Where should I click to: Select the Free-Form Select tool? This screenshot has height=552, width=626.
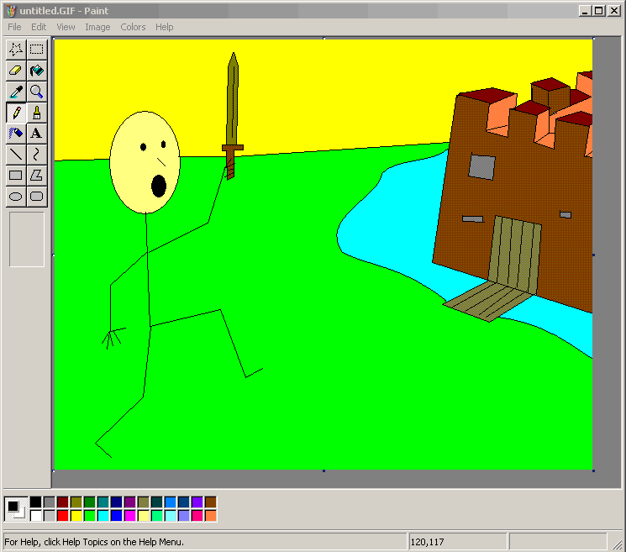coord(16,50)
